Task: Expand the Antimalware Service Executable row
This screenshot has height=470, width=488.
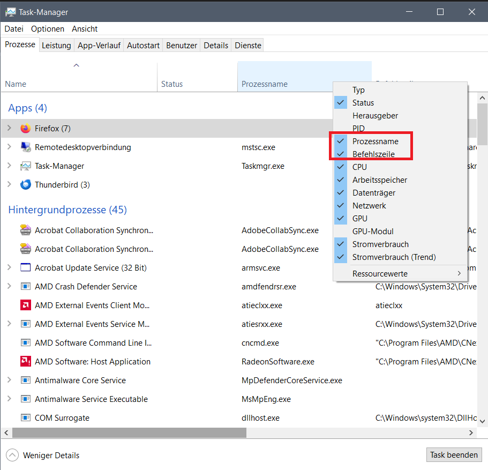Action: [x=9, y=398]
